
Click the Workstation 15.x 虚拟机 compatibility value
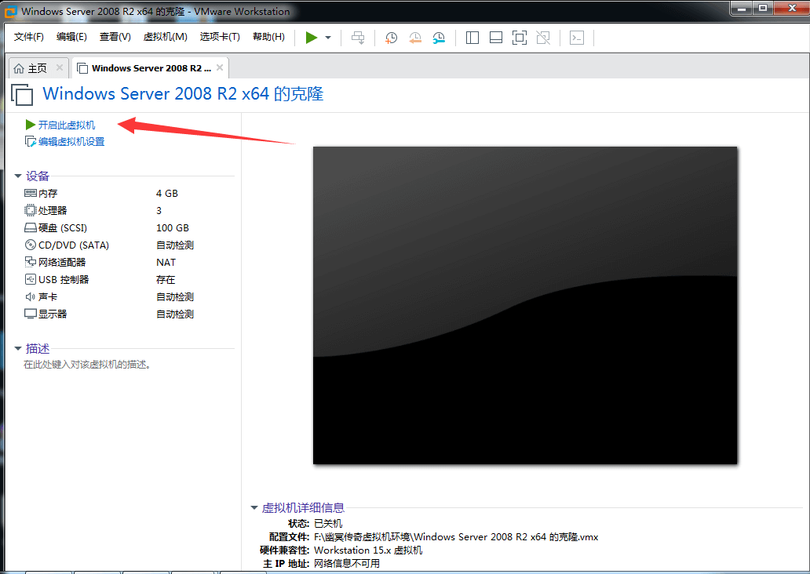coord(368,550)
